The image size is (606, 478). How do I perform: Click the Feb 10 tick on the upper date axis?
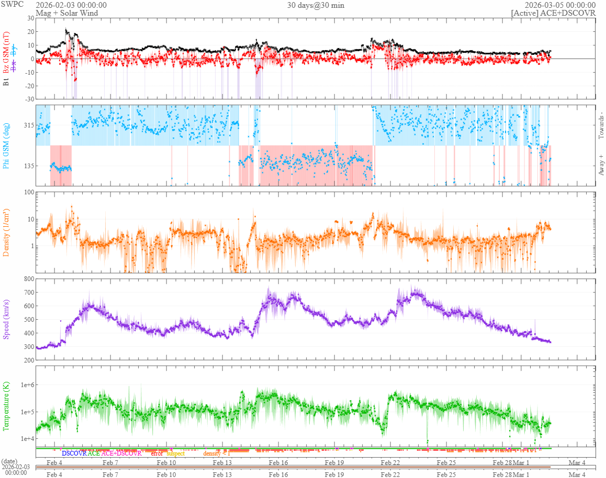(166, 462)
